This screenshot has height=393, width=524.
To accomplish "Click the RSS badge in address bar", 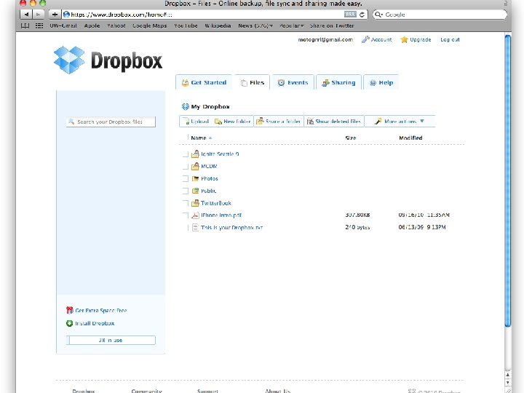I will coord(350,15).
